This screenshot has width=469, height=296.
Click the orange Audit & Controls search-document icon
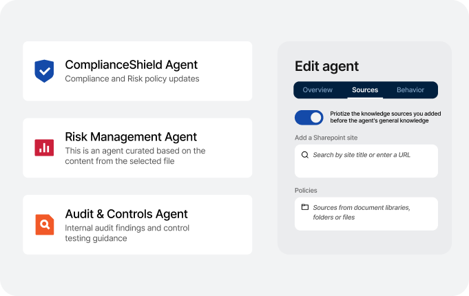tap(45, 224)
